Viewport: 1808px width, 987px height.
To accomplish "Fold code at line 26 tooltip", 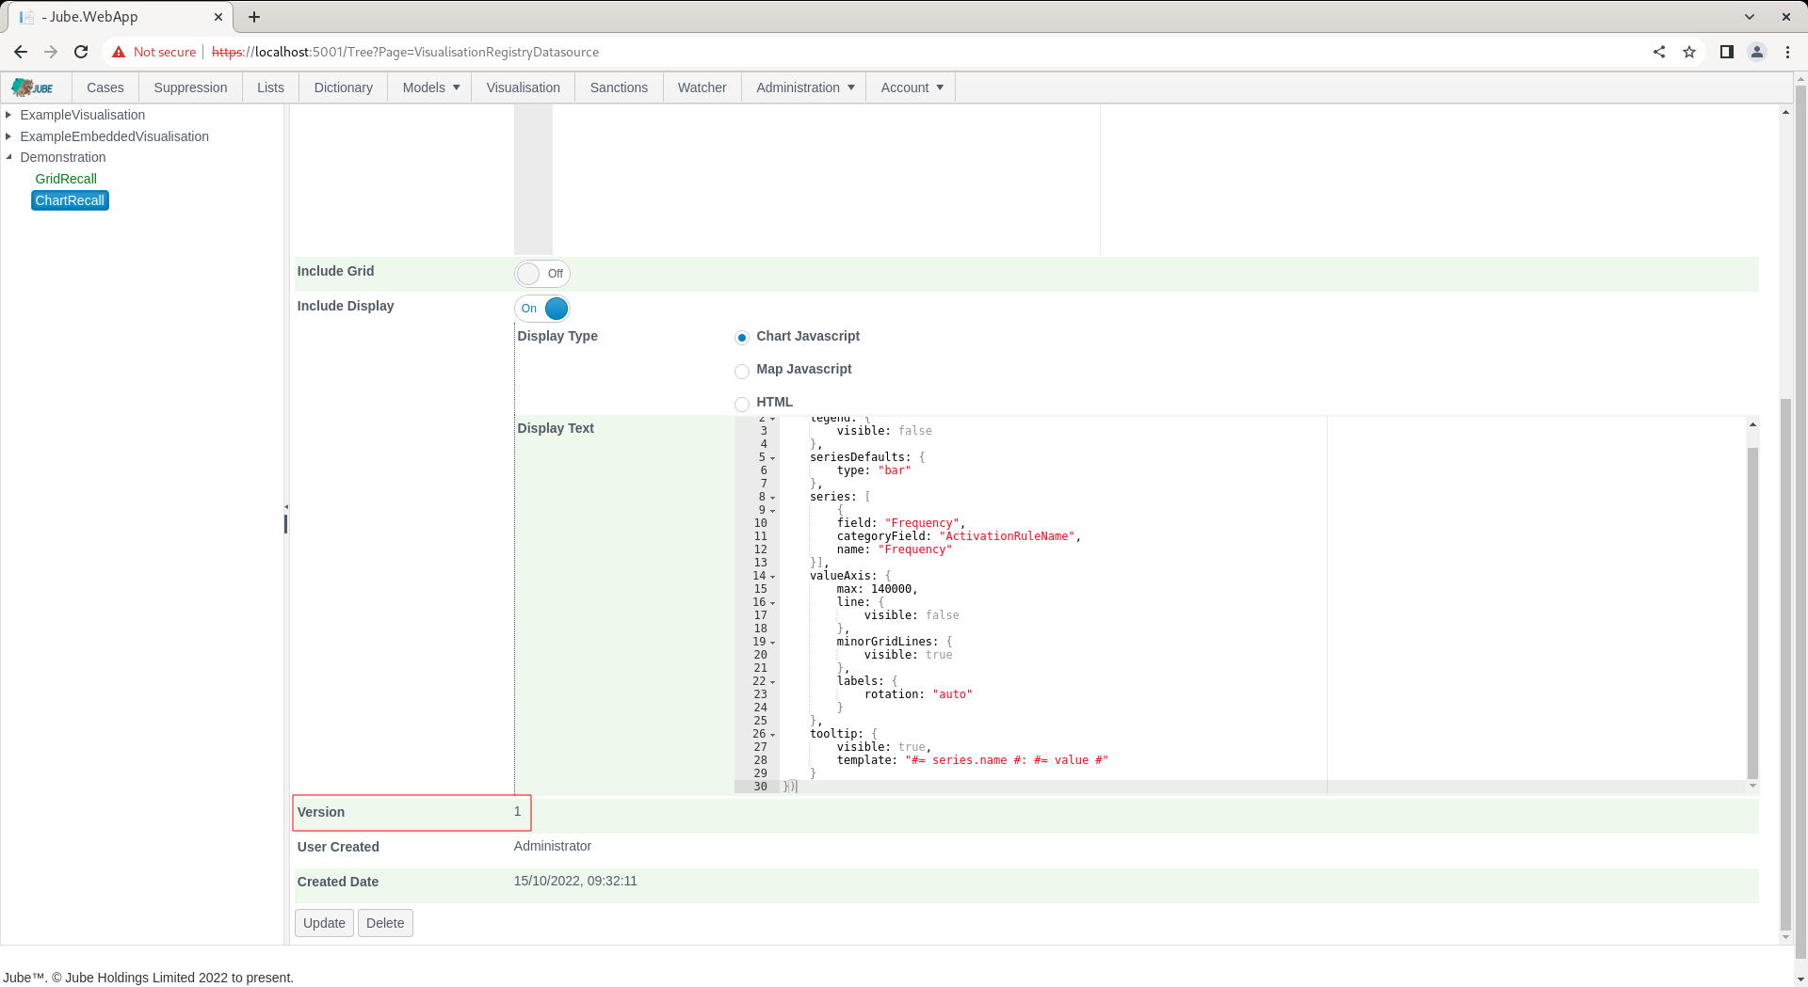I will 773,735.
